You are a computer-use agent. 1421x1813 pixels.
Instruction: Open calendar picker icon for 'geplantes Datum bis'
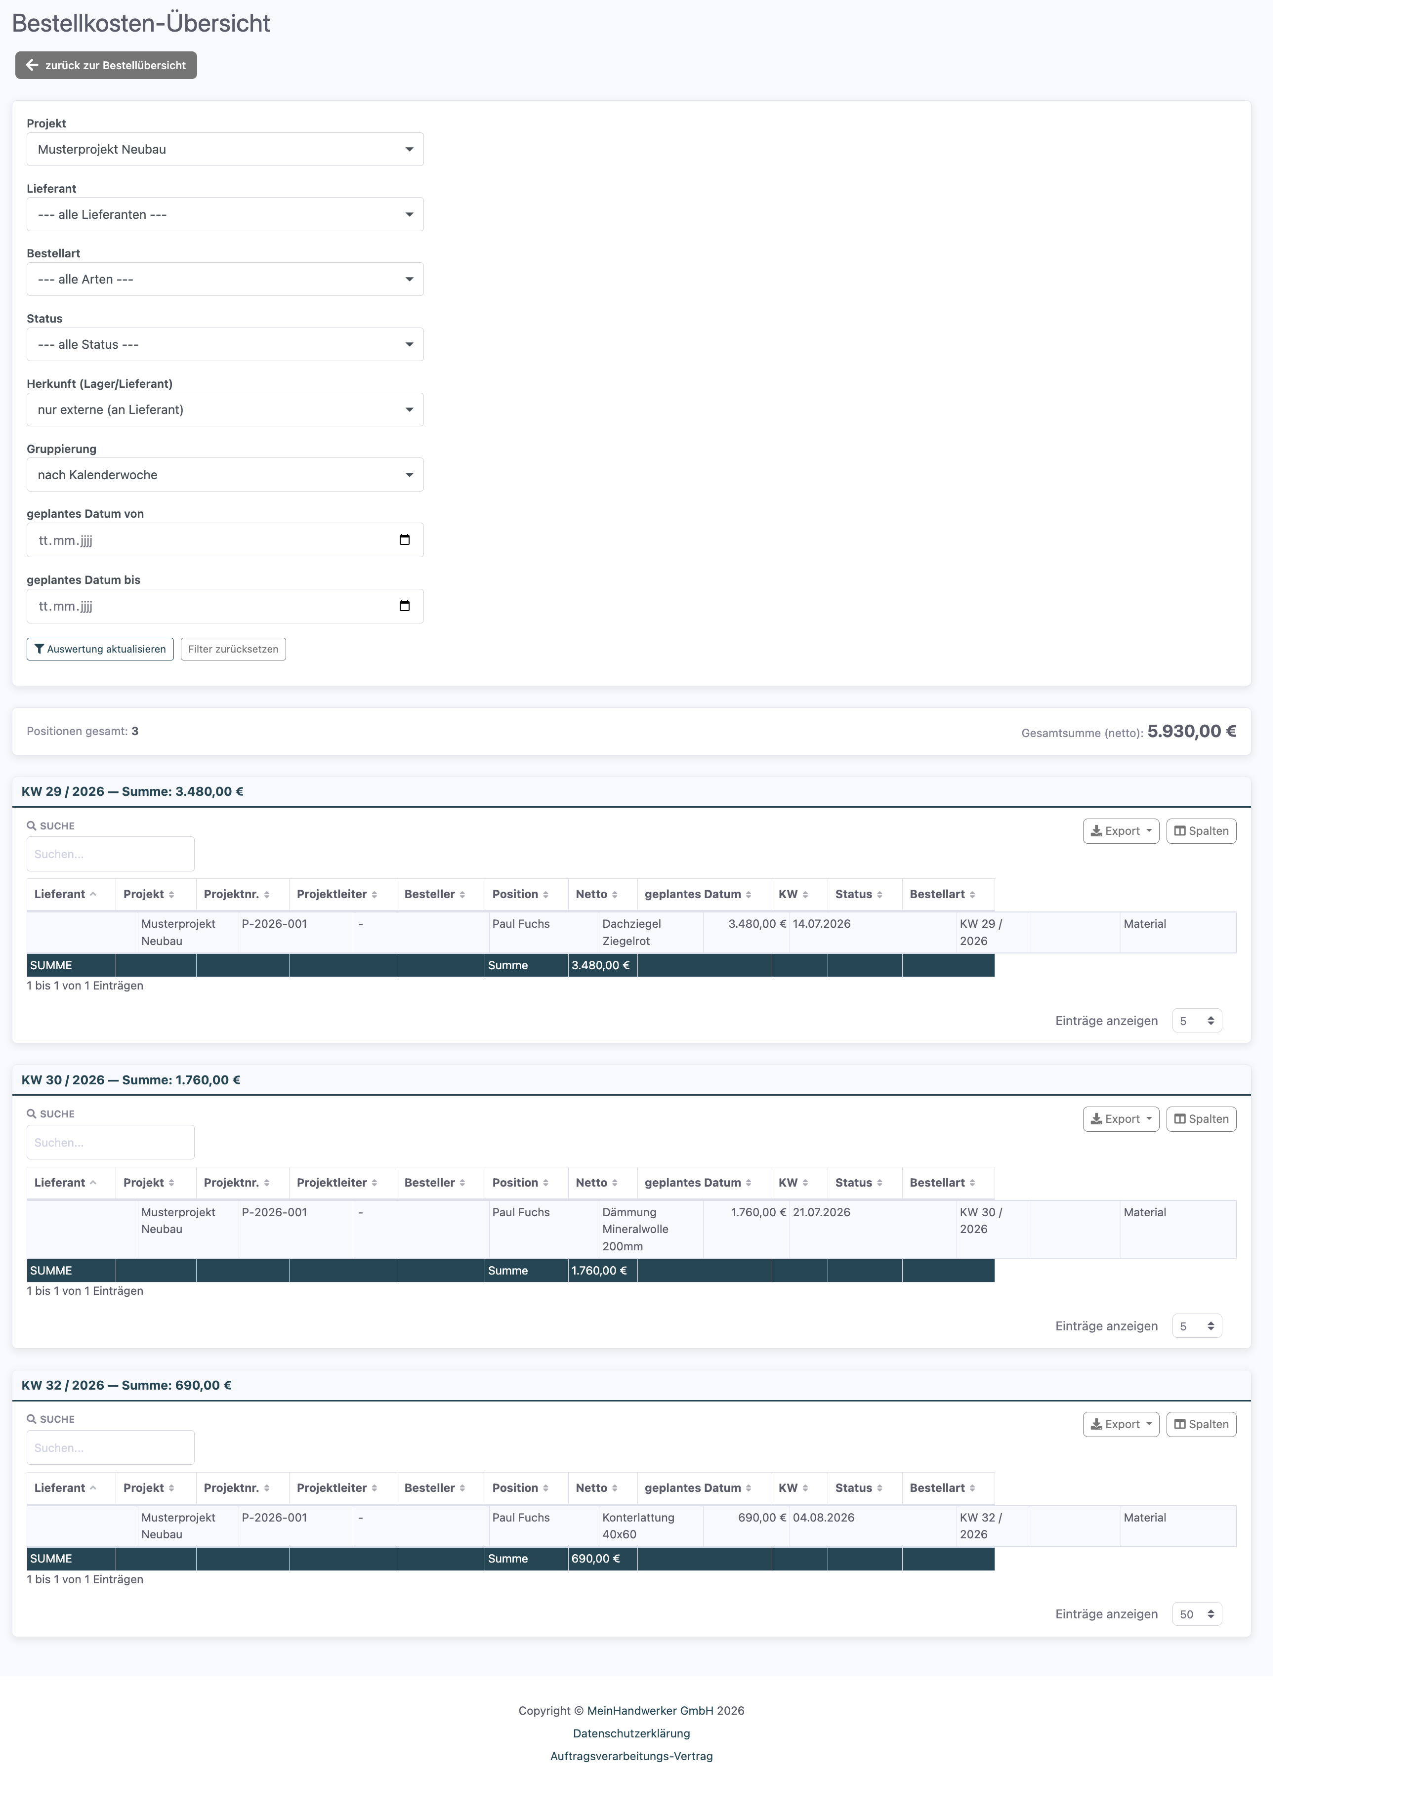click(x=404, y=606)
